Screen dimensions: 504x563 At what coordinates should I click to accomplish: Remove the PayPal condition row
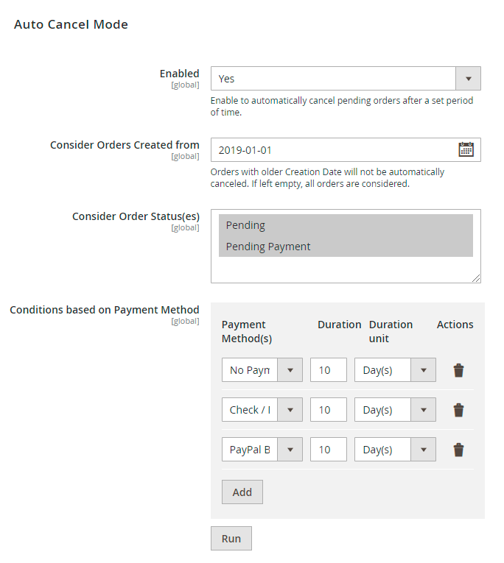point(458,450)
